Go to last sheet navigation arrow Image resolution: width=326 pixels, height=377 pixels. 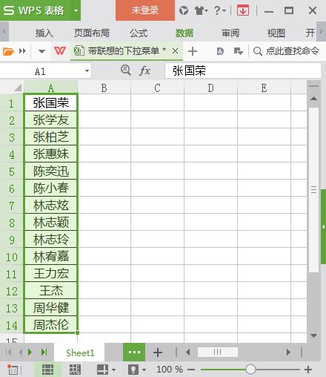tap(44, 353)
